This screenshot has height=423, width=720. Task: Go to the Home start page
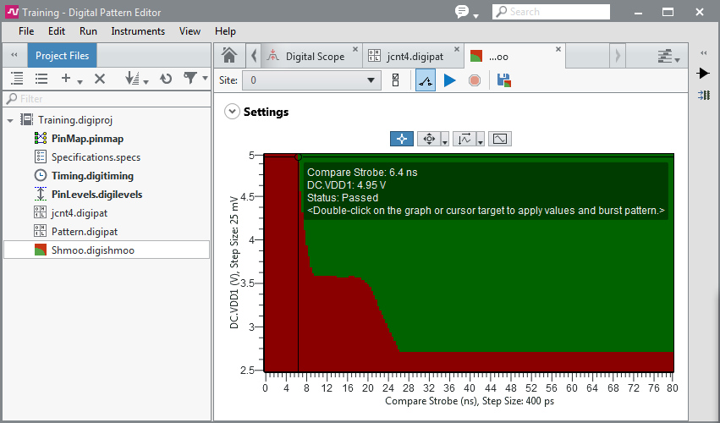pyautogui.click(x=229, y=56)
